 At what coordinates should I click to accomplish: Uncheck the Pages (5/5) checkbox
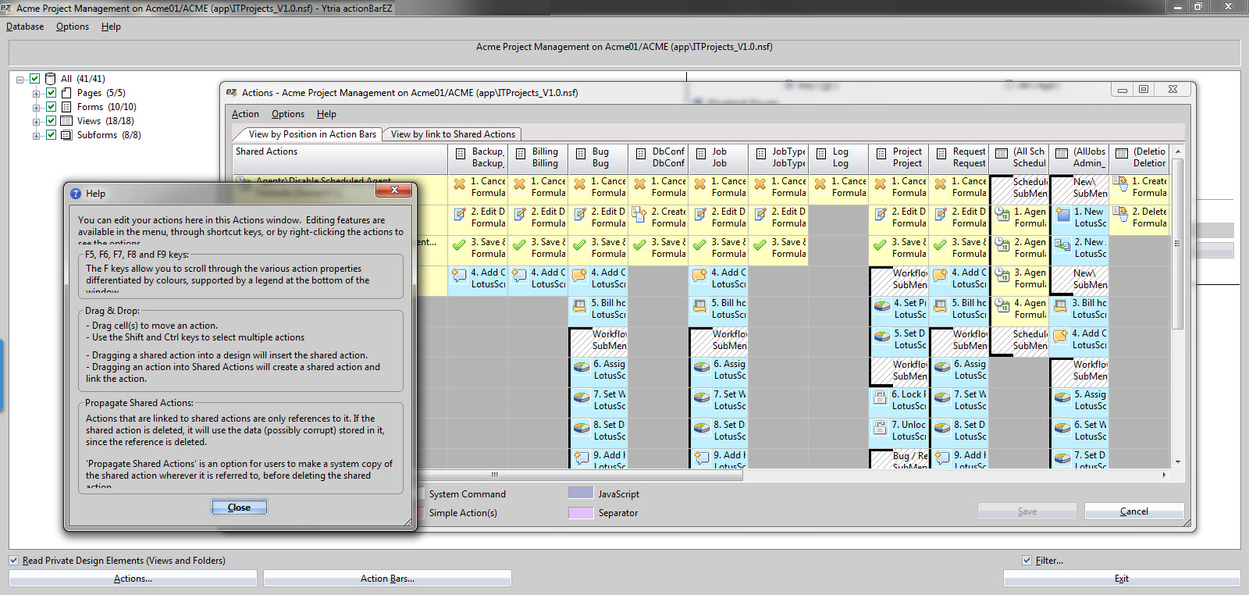point(51,93)
